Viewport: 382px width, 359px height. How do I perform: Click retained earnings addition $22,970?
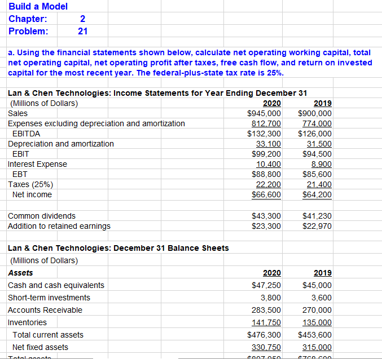[317, 226]
